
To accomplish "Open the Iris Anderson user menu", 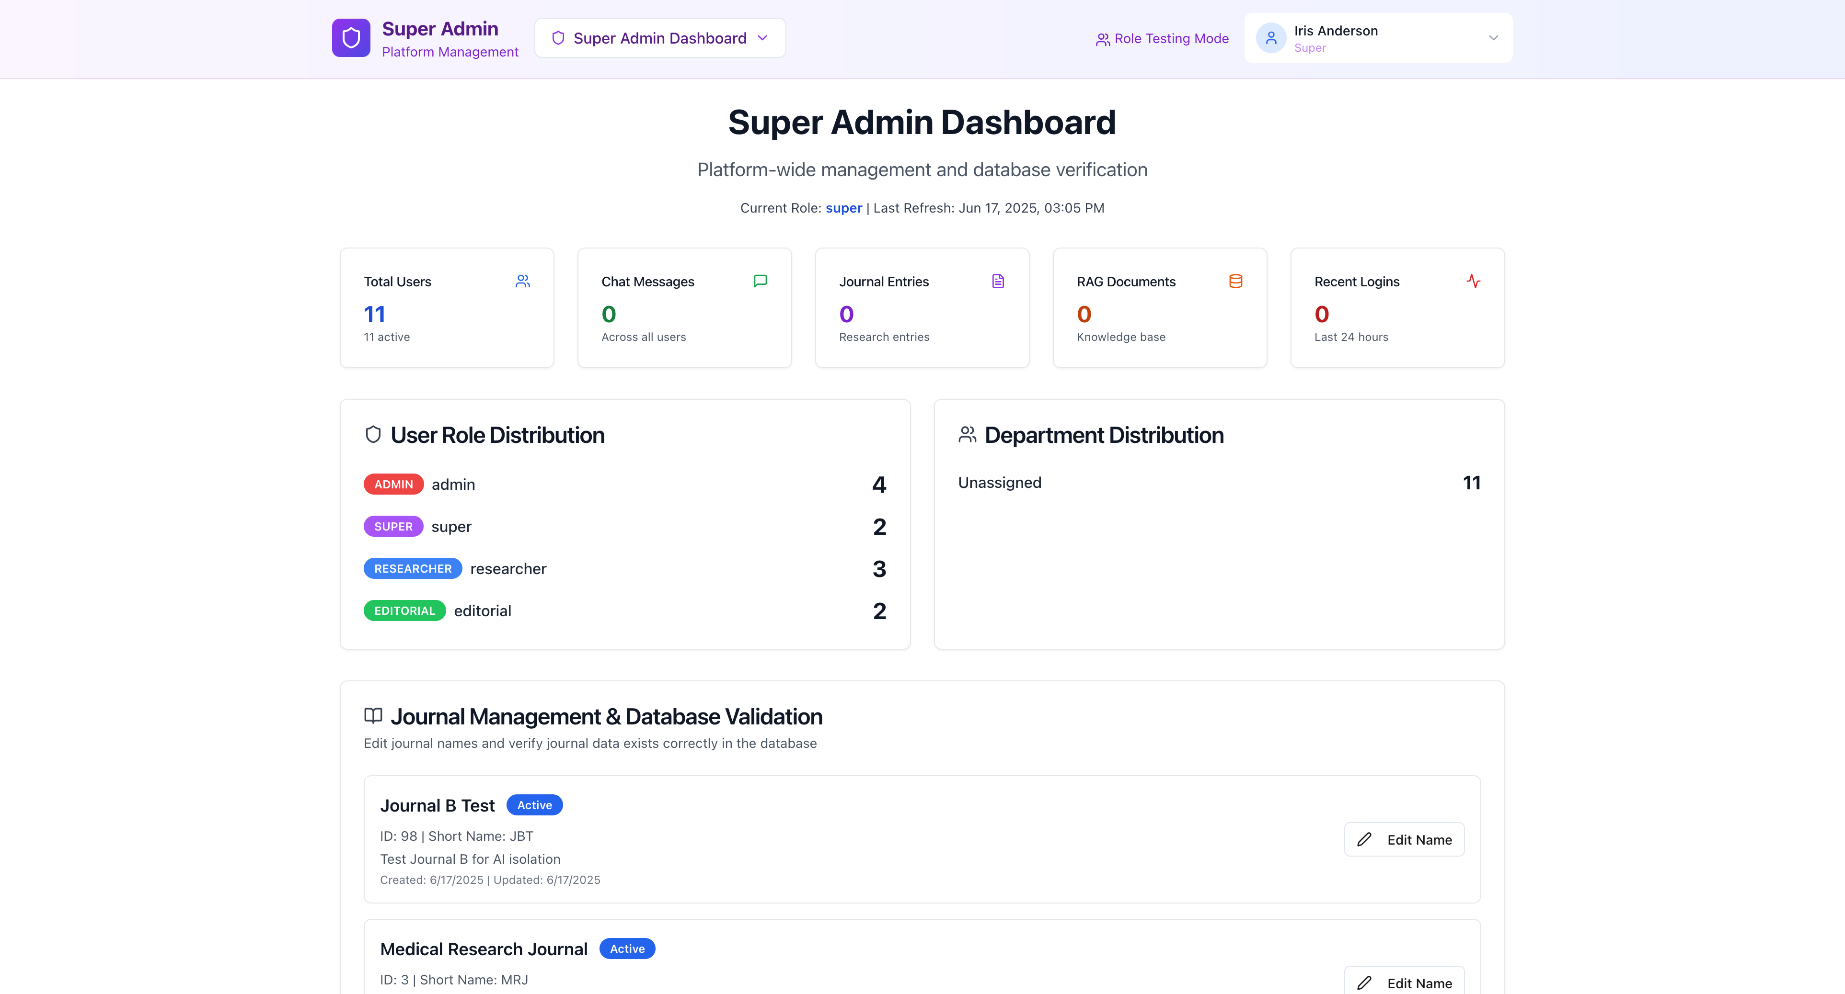I will pyautogui.click(x=1378, y=38).
